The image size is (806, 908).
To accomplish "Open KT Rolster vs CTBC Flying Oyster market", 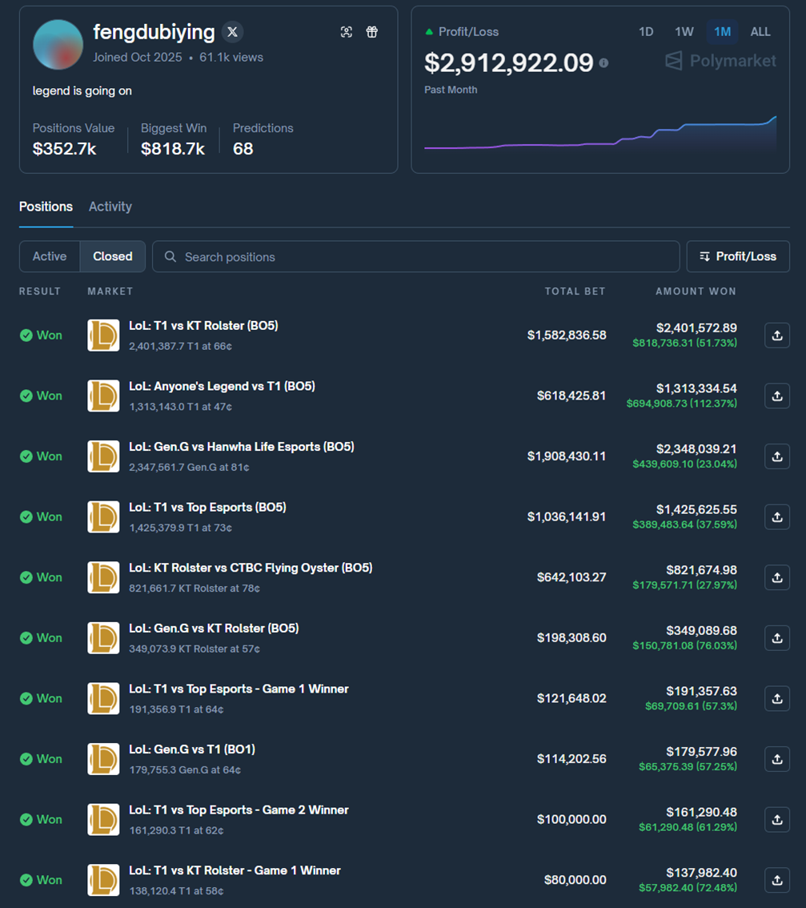I will 250,568.
